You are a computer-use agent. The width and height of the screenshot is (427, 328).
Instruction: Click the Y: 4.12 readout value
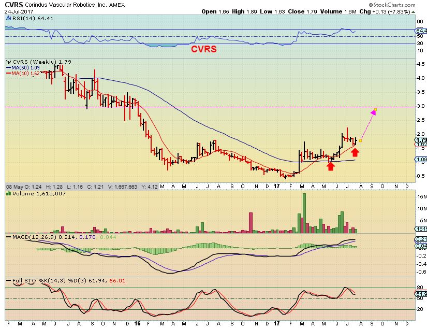coord(150,187)
